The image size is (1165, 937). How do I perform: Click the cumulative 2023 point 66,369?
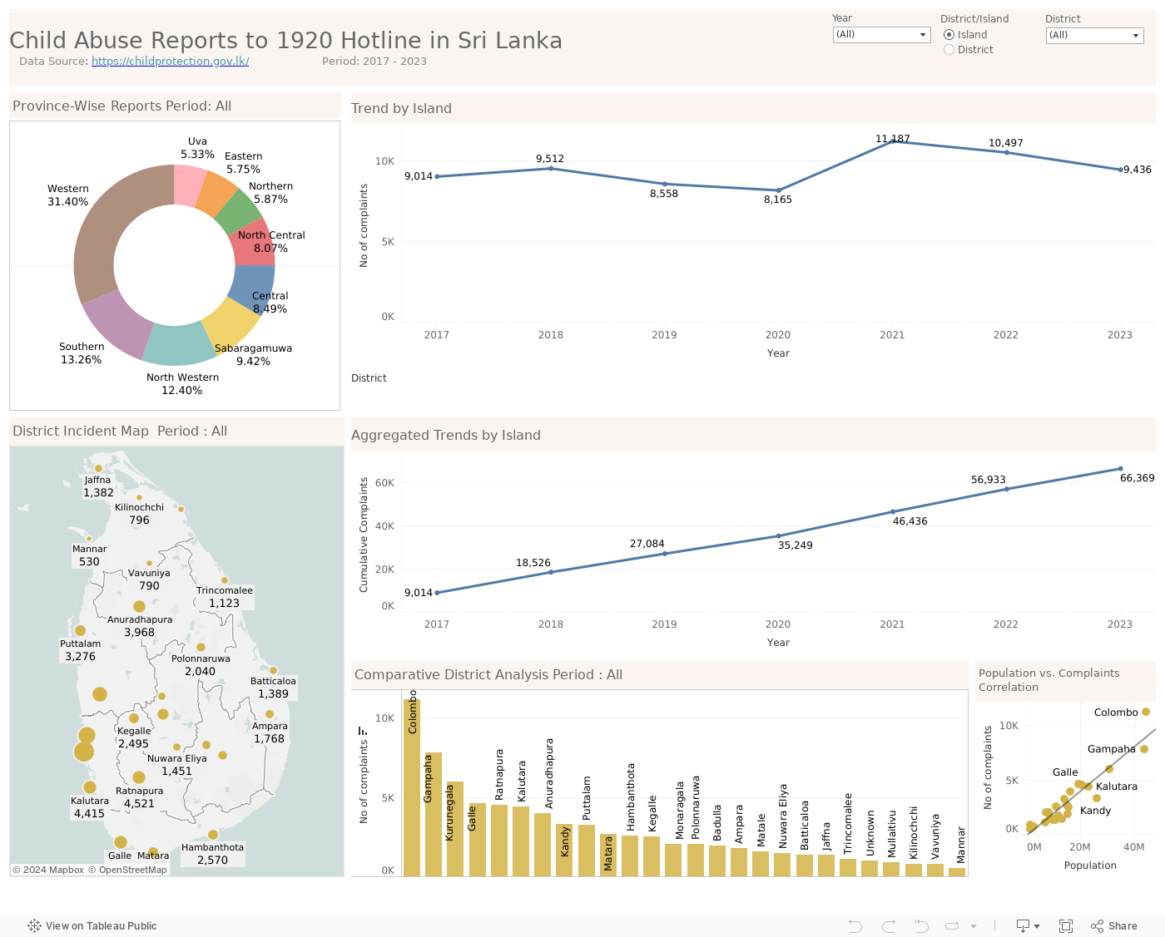[x=1120, y=469]
